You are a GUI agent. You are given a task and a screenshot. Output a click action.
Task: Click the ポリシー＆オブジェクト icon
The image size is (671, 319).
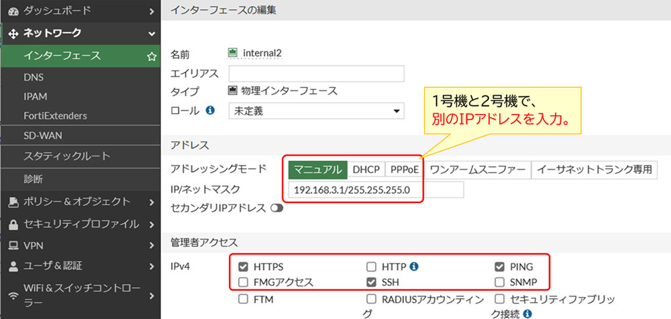[x=13, y=202]
